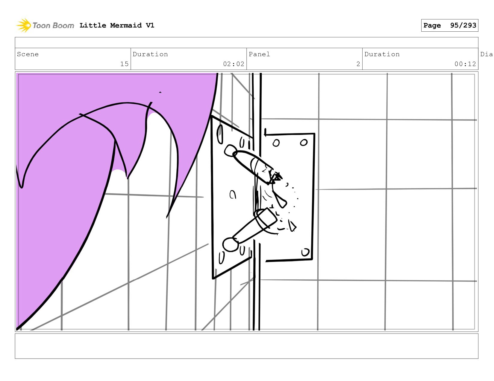Click the panel number value '2'

[x=358, y=64]
